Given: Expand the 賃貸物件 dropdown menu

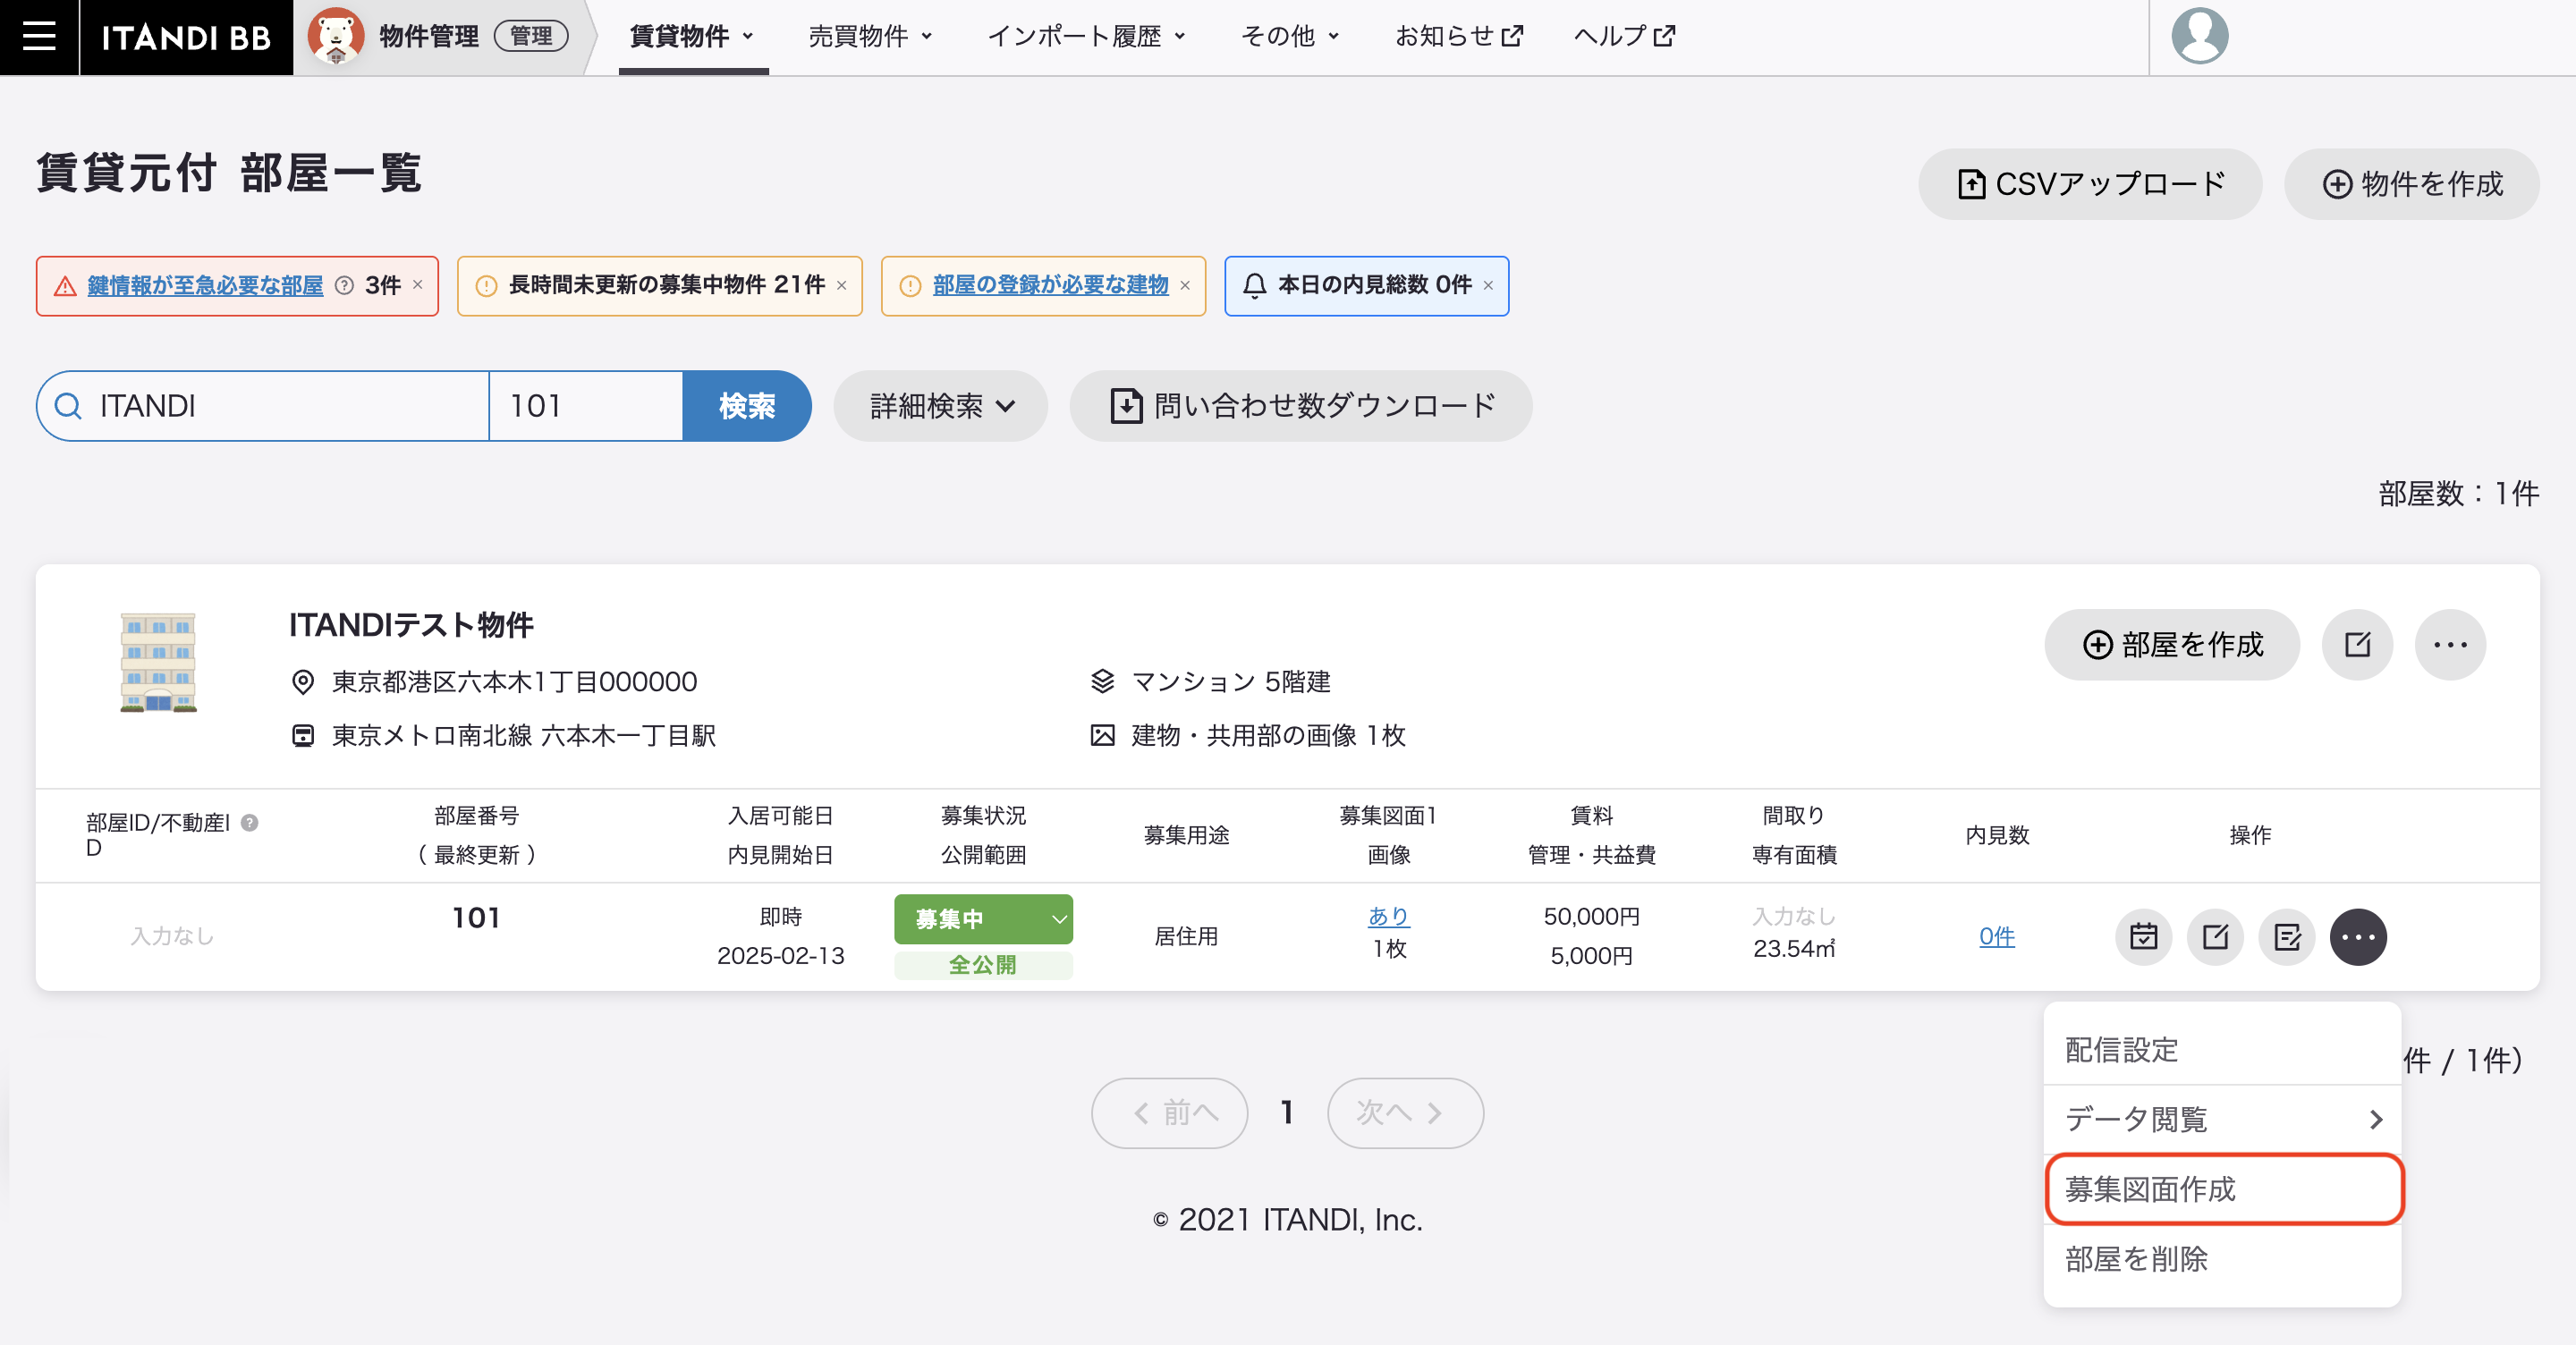Looking at the screenshot, I should tap(691, 37).
